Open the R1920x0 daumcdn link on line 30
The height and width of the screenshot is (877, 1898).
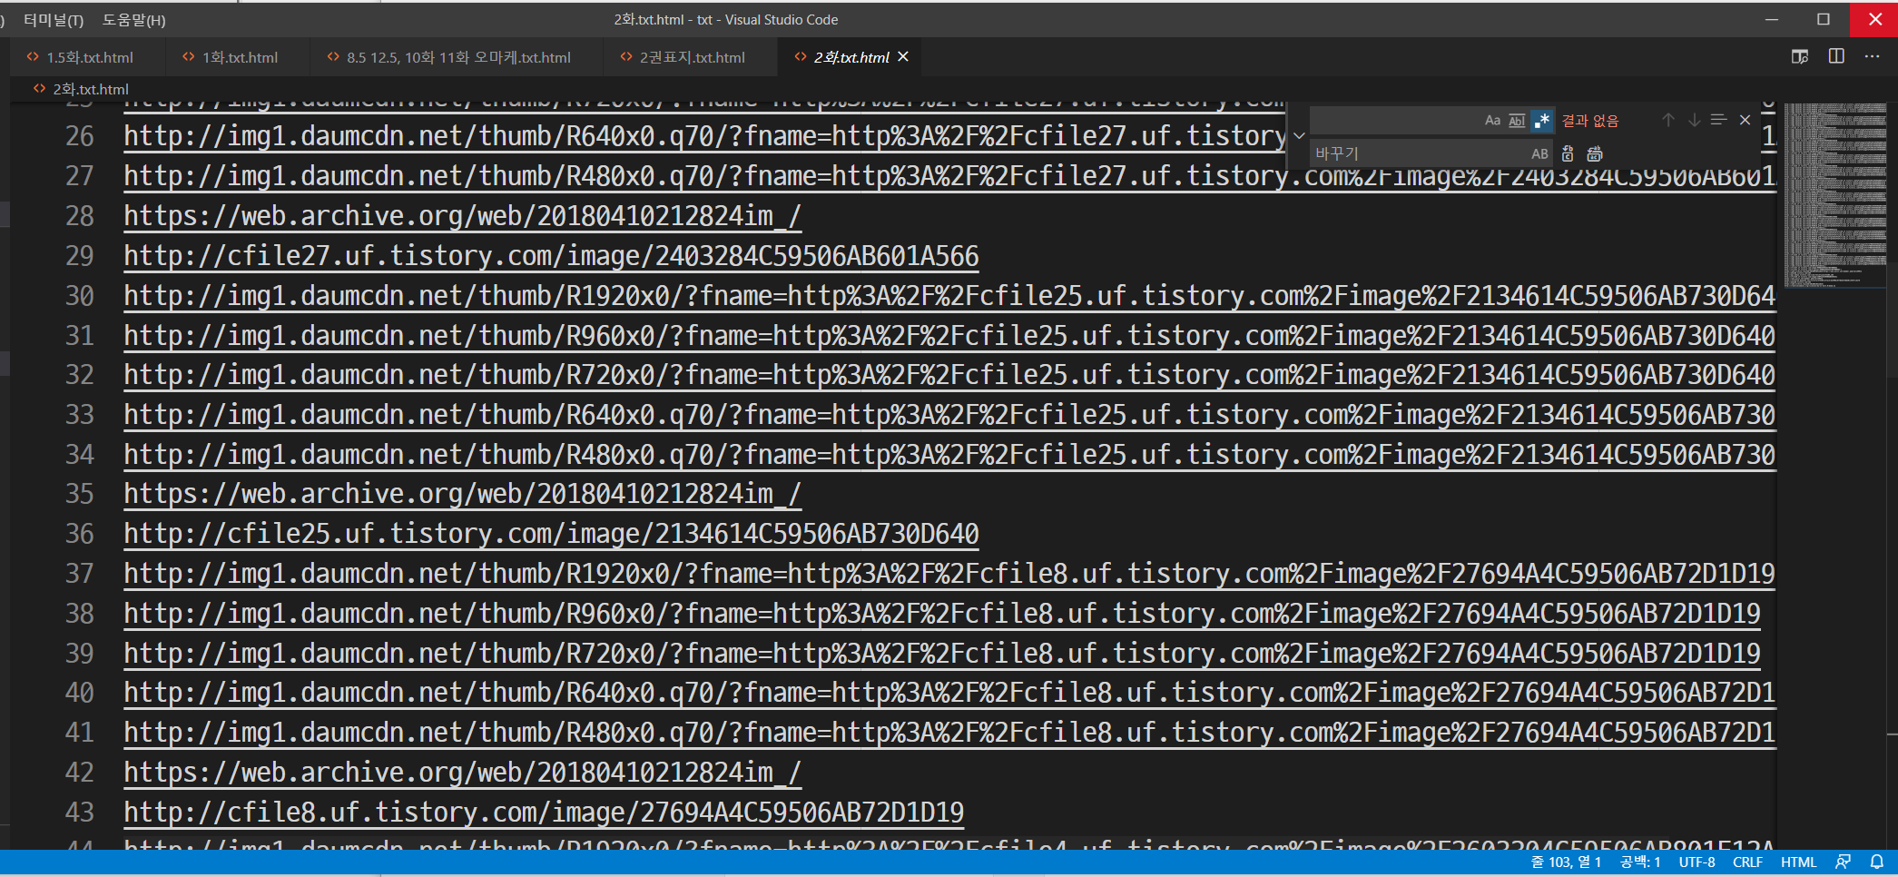[x=949, y=295]
